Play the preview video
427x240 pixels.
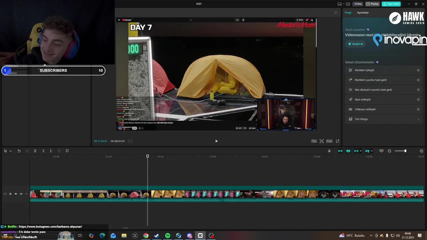[x=217, y=141]
